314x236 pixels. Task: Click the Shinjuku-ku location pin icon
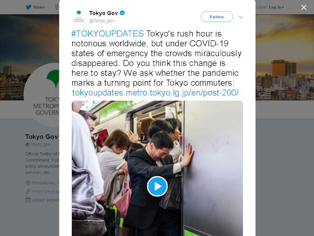[28, 183]
